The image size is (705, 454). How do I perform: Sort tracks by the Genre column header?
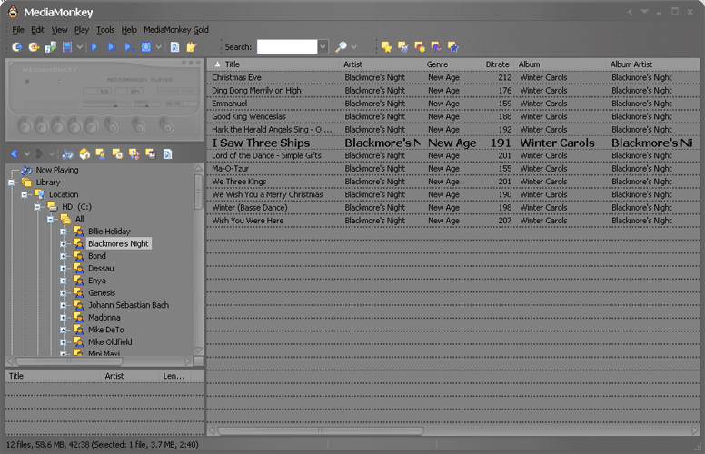point(451,64)
